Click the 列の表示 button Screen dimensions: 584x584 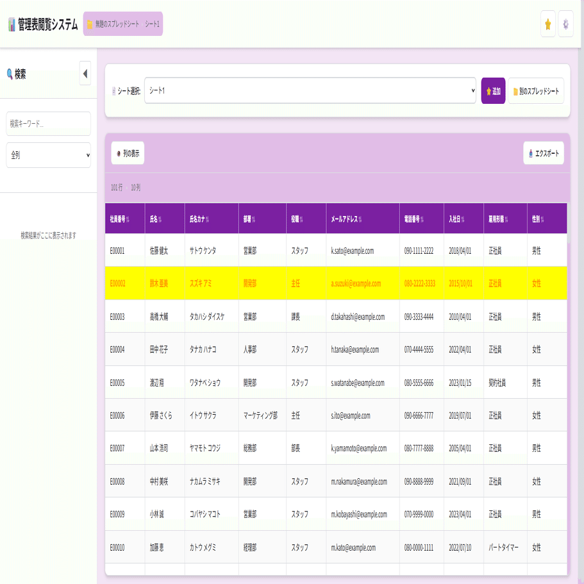point(128,153)
